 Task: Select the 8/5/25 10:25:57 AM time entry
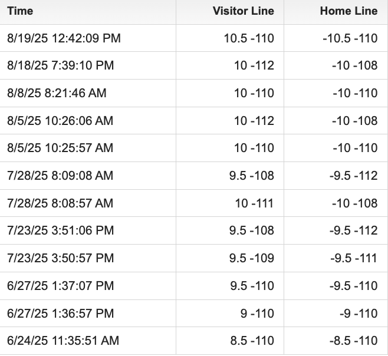pyautogui.click(x=60, y=148)
